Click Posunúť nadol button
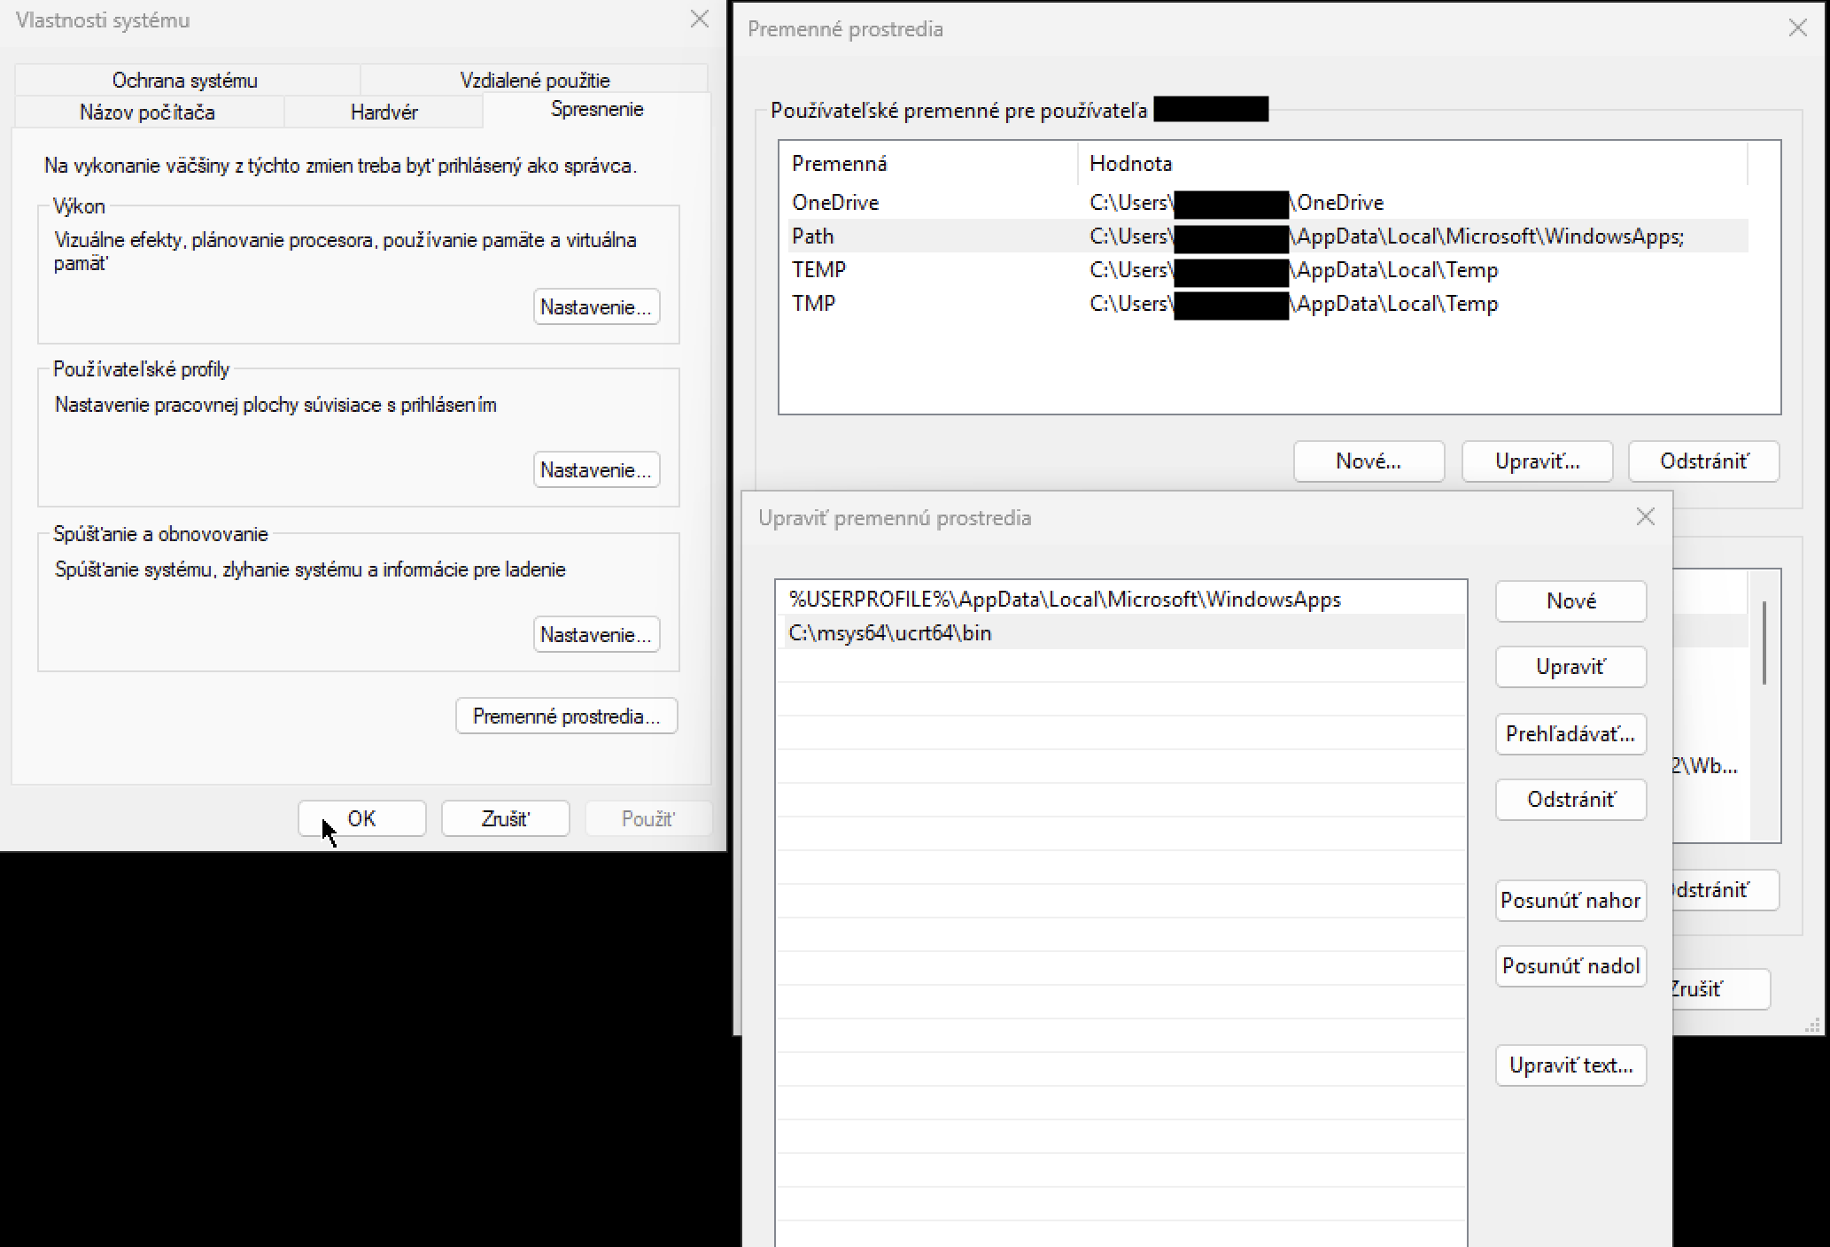 1570,966
